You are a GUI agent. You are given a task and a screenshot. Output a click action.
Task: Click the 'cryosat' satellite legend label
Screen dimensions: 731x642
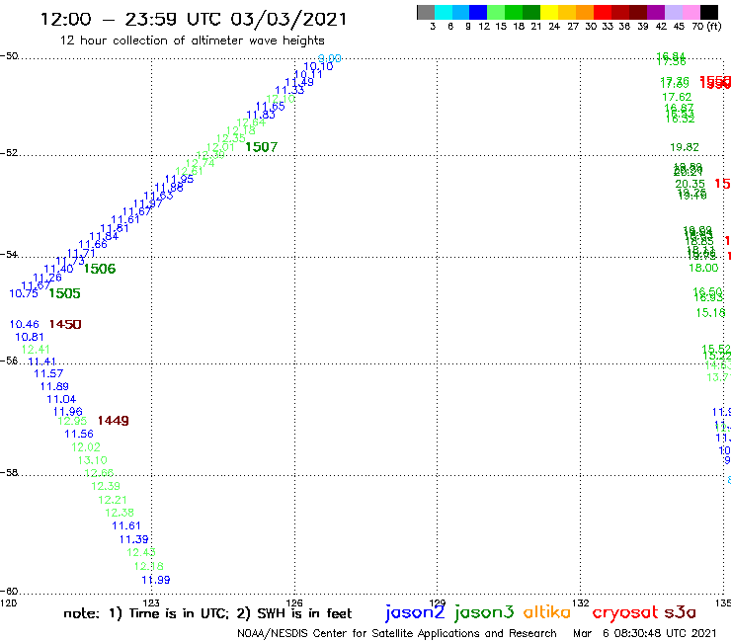[625, 613]
